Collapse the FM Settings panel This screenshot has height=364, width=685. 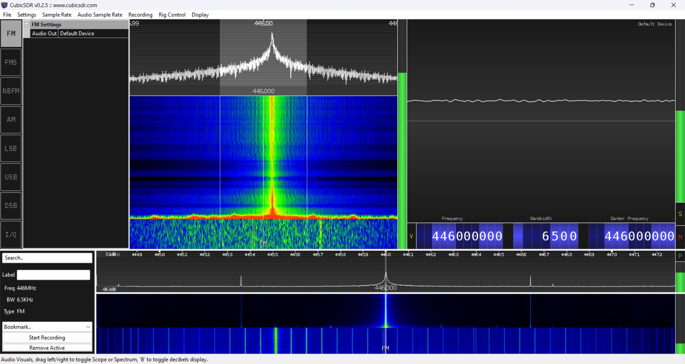[27, 24]
